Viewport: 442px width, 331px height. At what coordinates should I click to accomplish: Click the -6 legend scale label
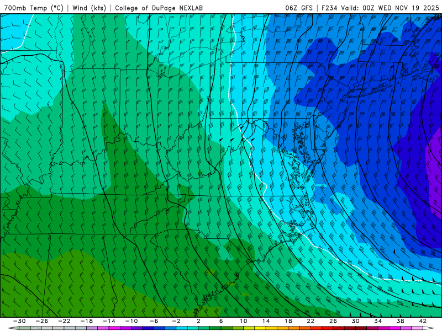[154, 321]
